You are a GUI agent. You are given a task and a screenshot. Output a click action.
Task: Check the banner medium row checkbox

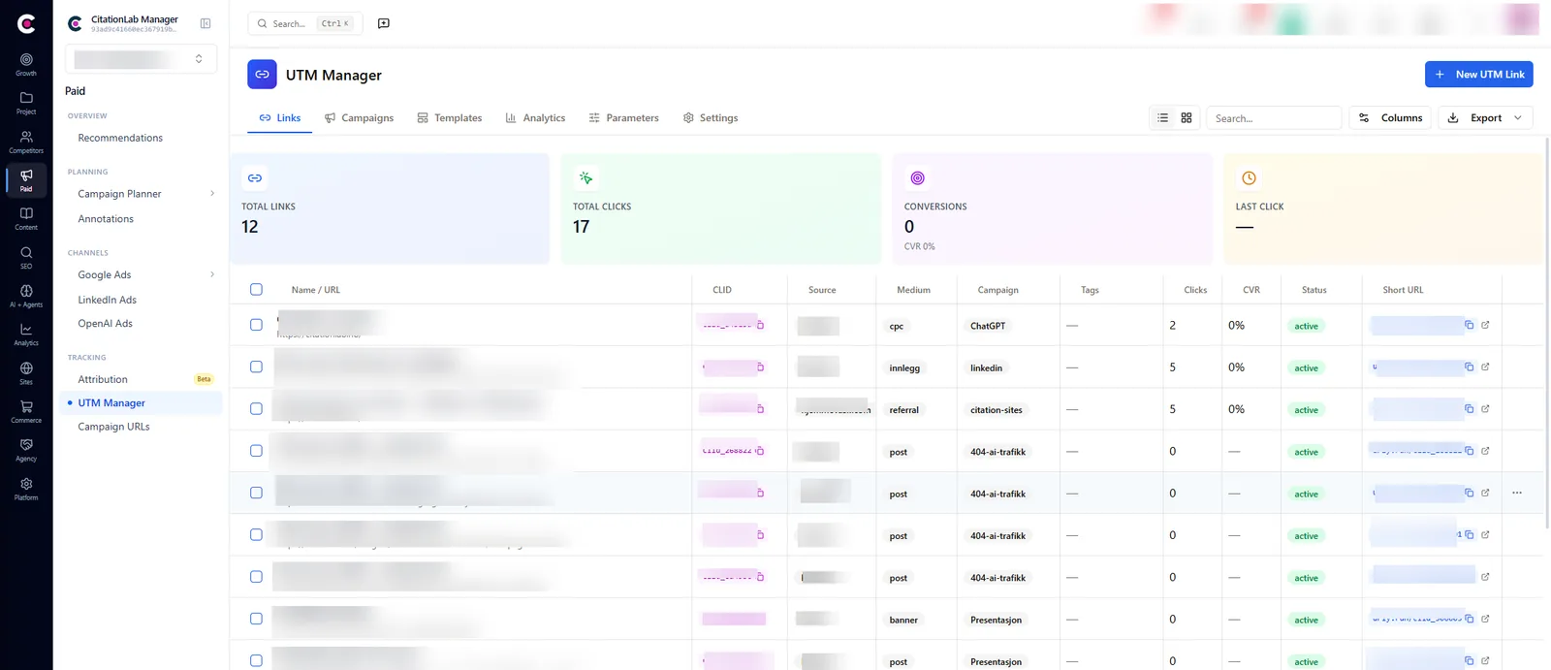(256, 619)
